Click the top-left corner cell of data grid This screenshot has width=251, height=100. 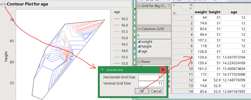pos(183,9)
